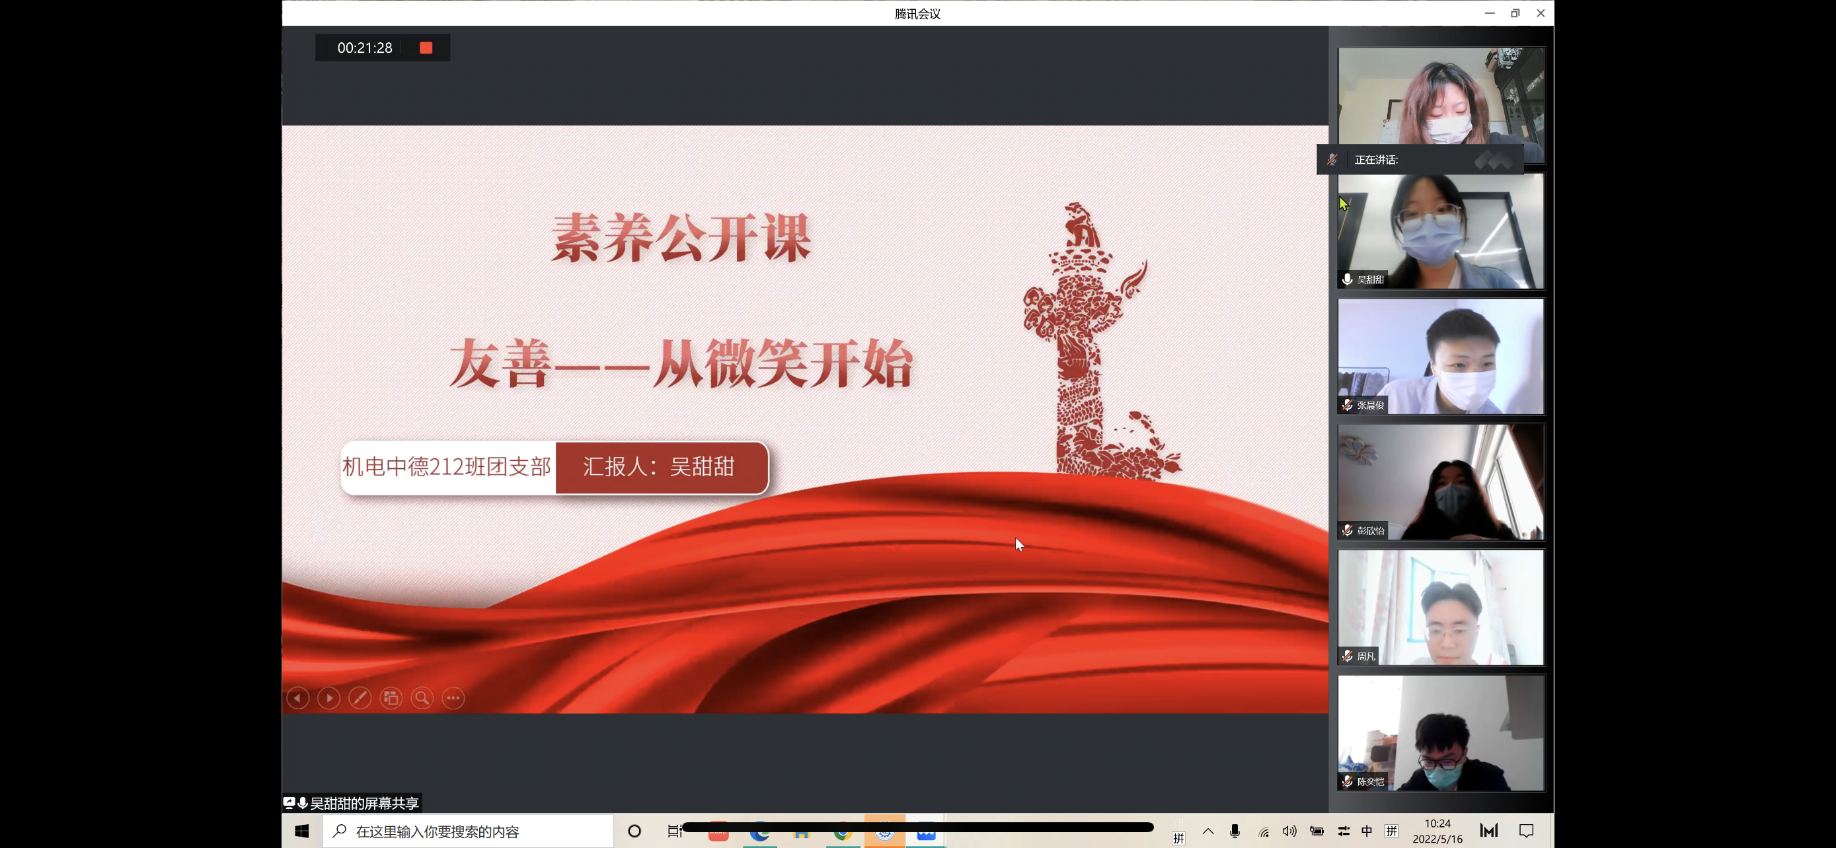Open the slideshow pen tool
Viewport: 1836px width, 848px height.
pos(360,698)
